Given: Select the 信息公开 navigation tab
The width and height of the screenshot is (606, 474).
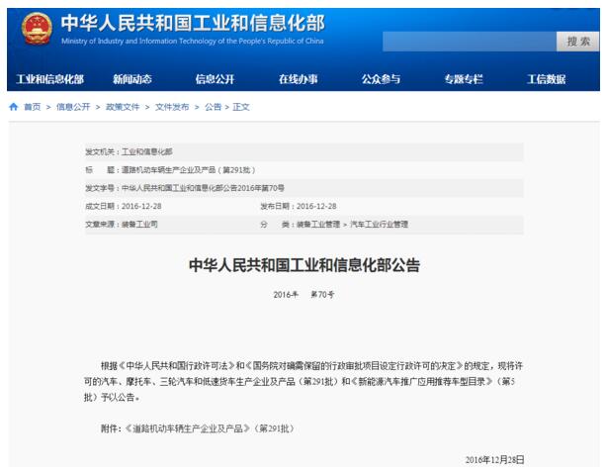Looking at the screenshot, I should [215, 79].
